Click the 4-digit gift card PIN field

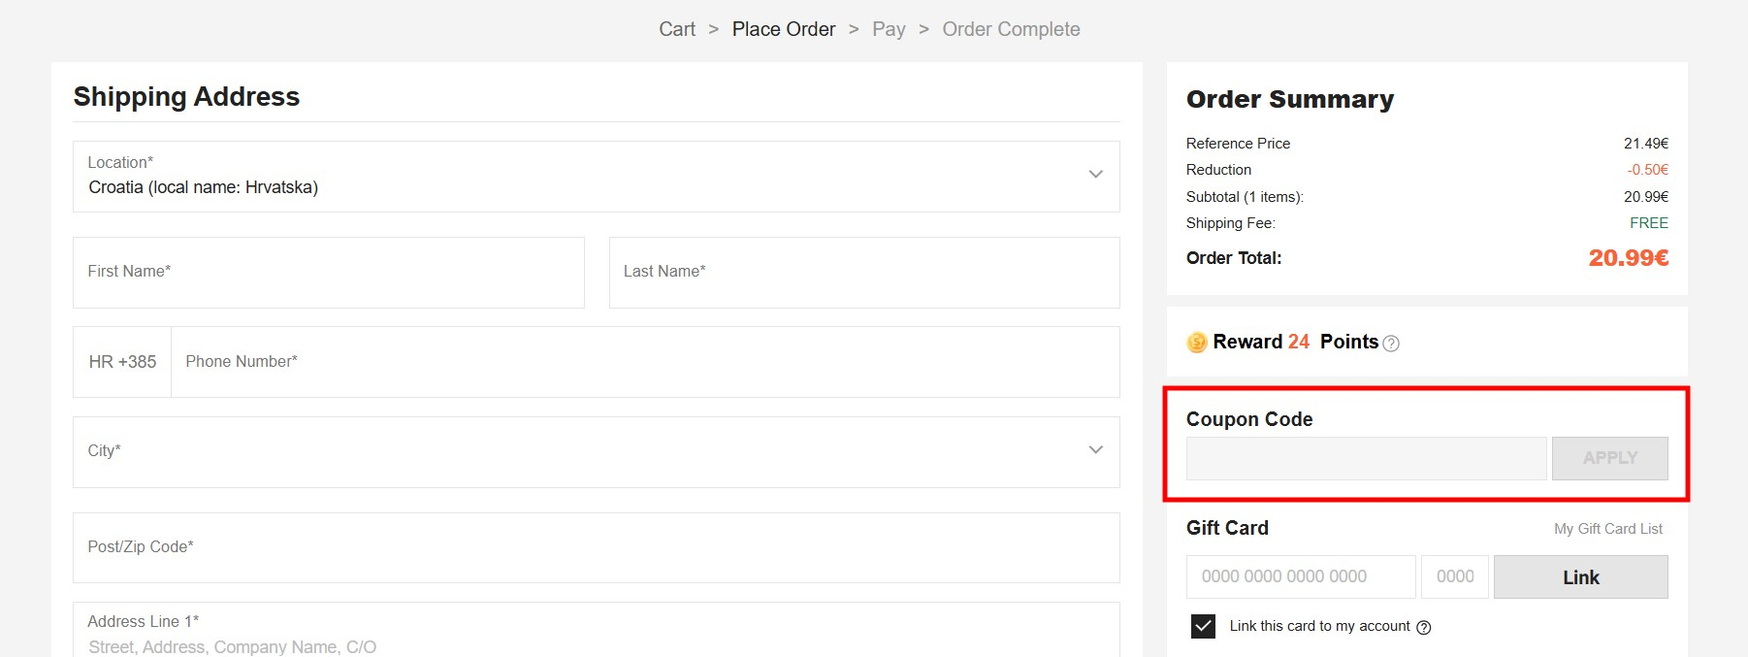pos(1455,576)
